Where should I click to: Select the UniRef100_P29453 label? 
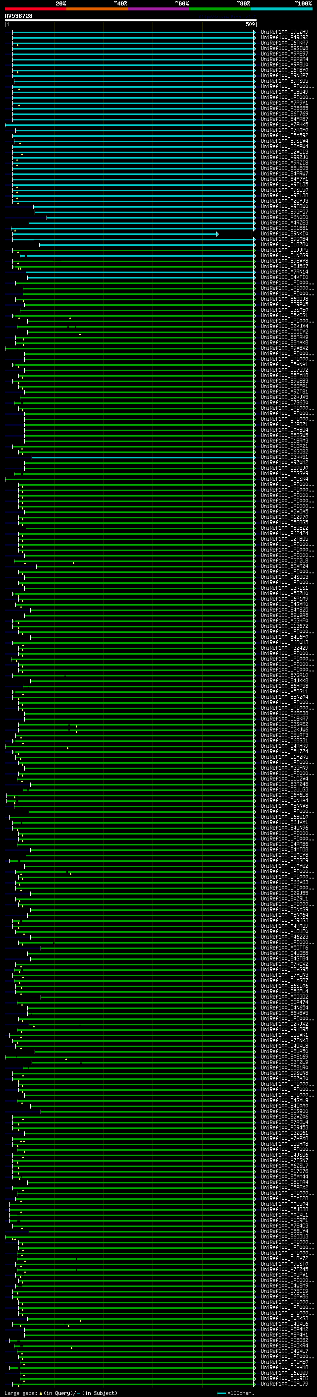click(x=284, y=1127)
